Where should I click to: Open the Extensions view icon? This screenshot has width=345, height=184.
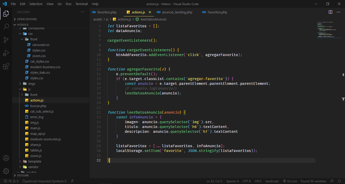point(6,66)
